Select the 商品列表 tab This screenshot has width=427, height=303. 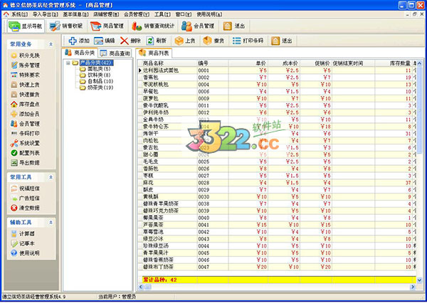tap(154, 53)
